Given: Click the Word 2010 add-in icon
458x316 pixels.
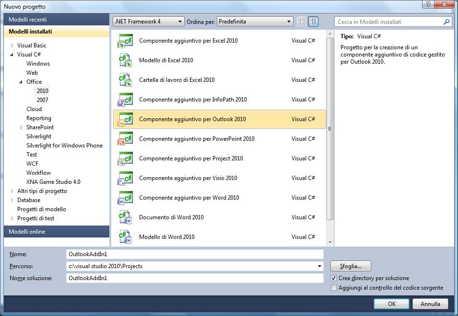Looking at the screenshot, I should [x=125, y=198].
